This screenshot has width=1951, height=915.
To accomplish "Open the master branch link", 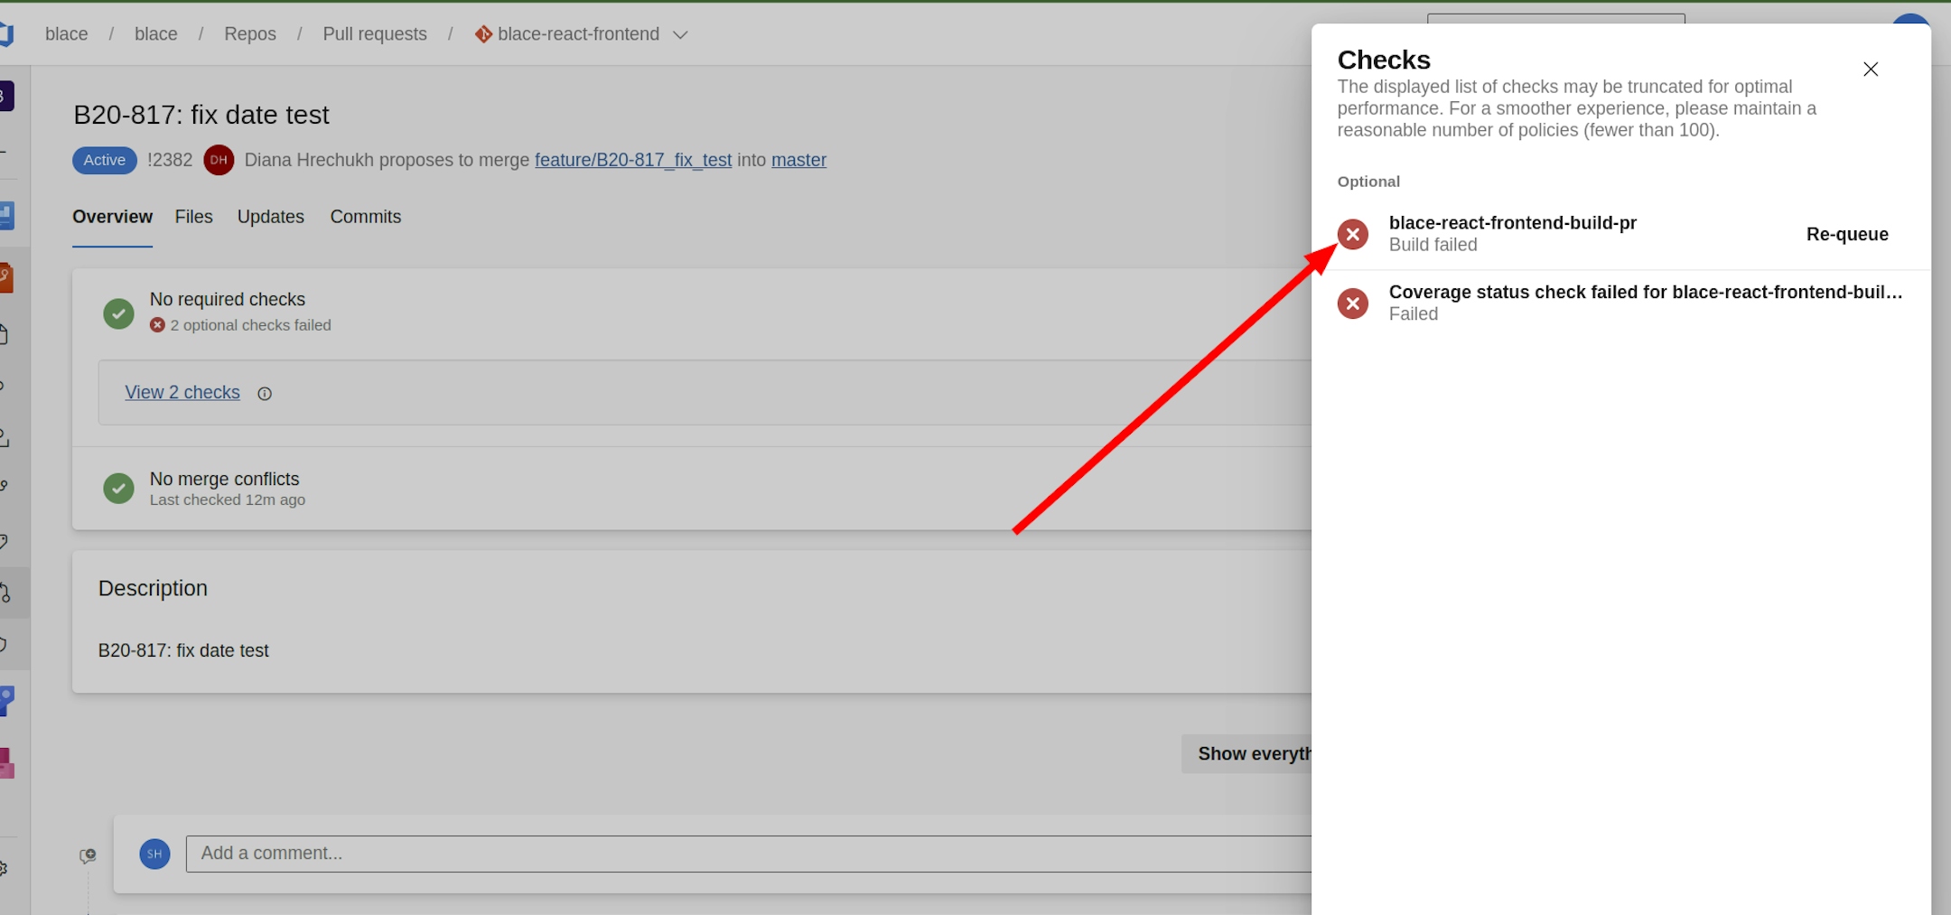I will [798, 160].
